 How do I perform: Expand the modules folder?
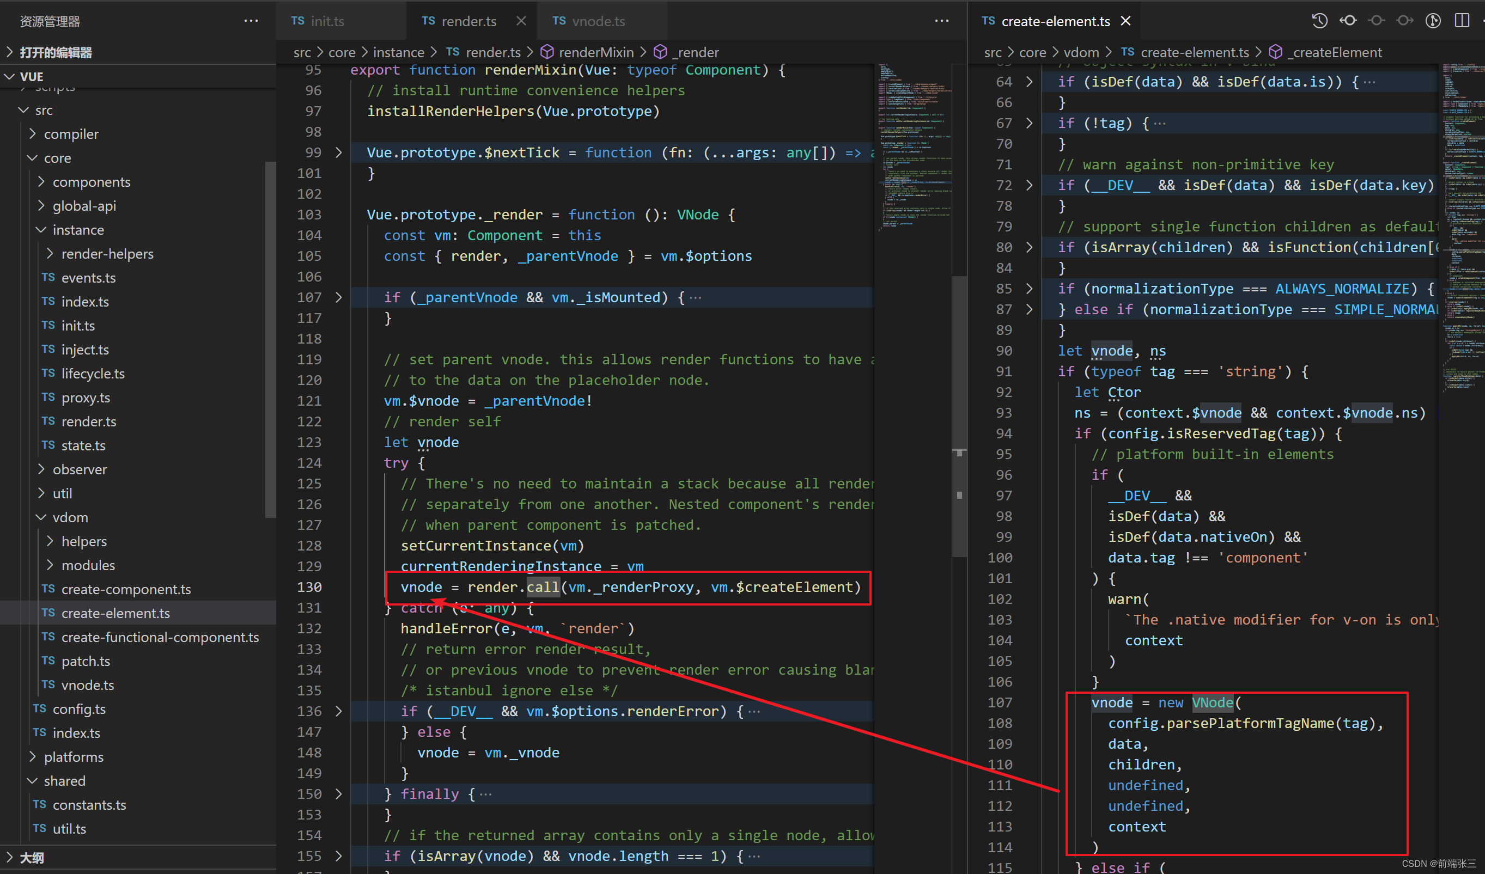coord(138,565)
